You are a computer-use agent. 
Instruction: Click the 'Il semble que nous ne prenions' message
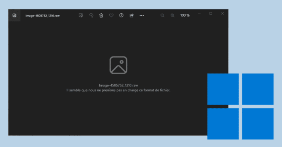click(x=118, y=90)
